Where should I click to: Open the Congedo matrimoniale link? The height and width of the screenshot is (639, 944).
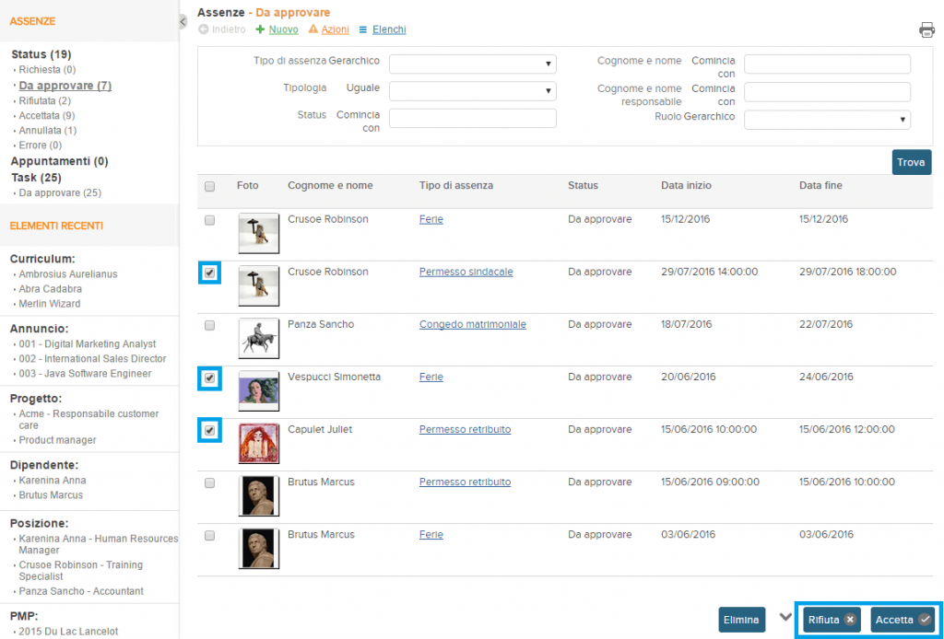(x=473, y=324)
